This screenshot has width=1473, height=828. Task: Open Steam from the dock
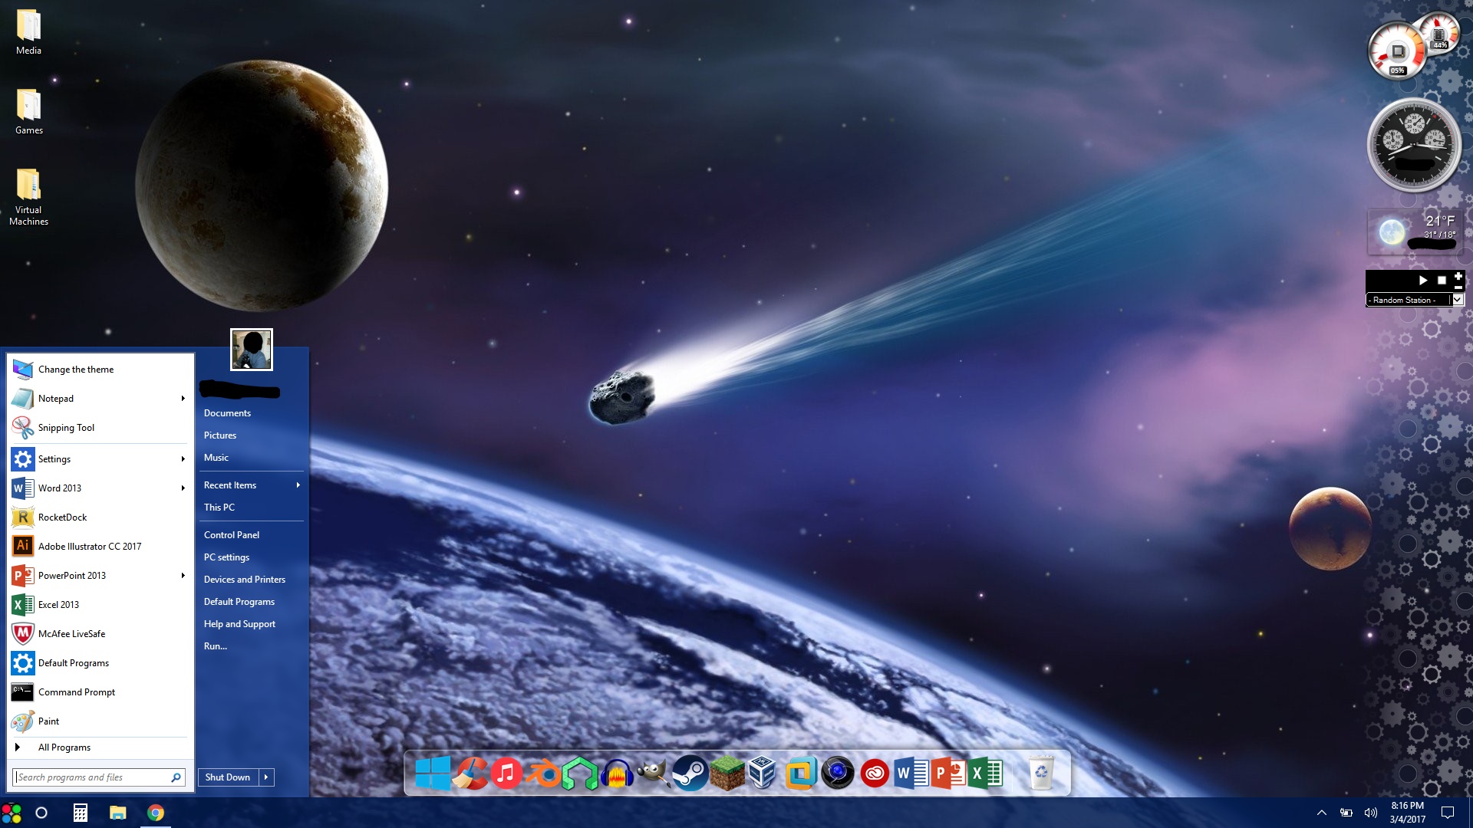pyautogui.click(x=690, y=774)
